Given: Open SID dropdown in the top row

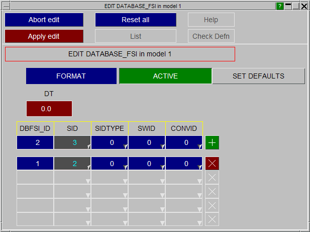Looking at the screenshot, I should point(88,146).
